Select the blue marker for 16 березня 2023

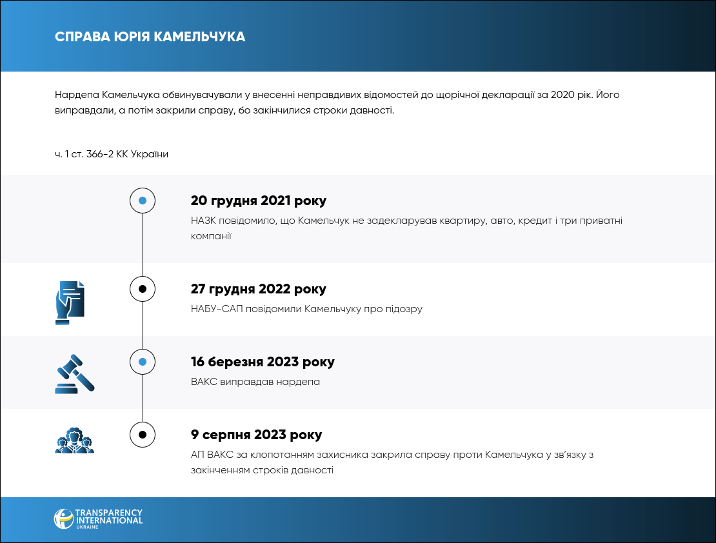(x=143, y=362)
